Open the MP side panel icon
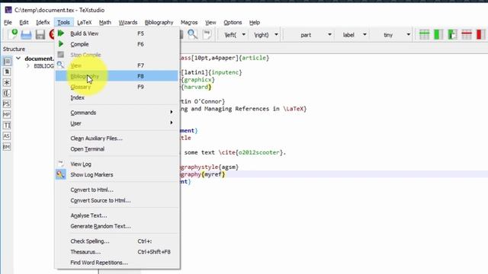The width and height of the screenshot is (488, 274). [x=7, y=115]
